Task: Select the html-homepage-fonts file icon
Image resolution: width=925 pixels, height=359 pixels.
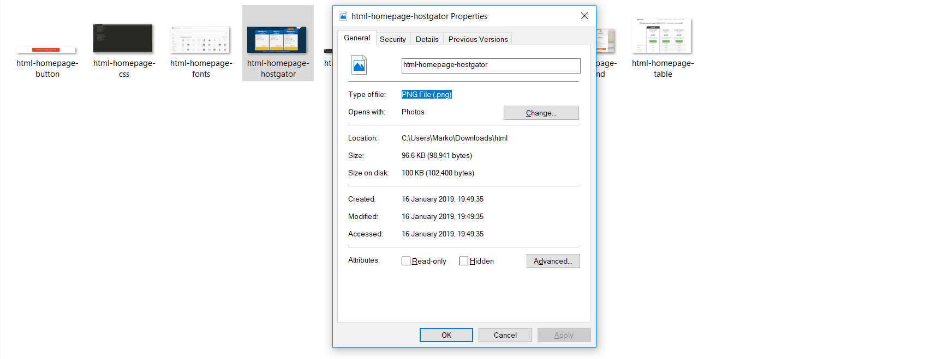Action: [200, 39]
